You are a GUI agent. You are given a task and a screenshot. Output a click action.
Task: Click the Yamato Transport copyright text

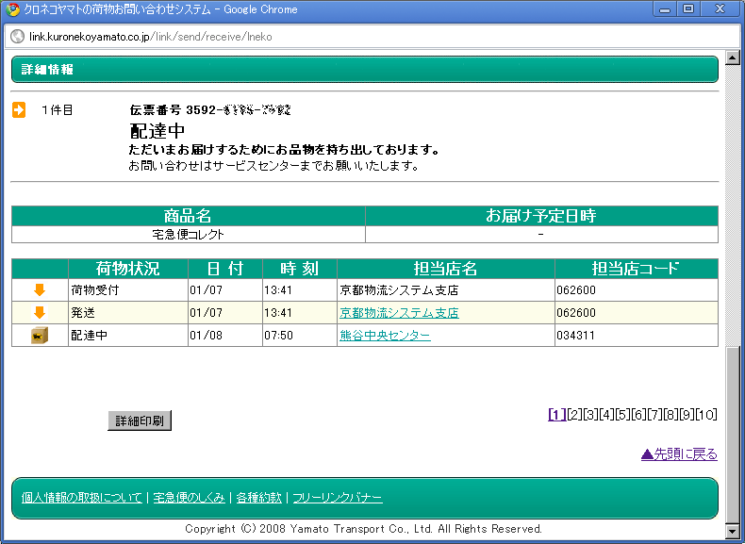tap(363, 529)
